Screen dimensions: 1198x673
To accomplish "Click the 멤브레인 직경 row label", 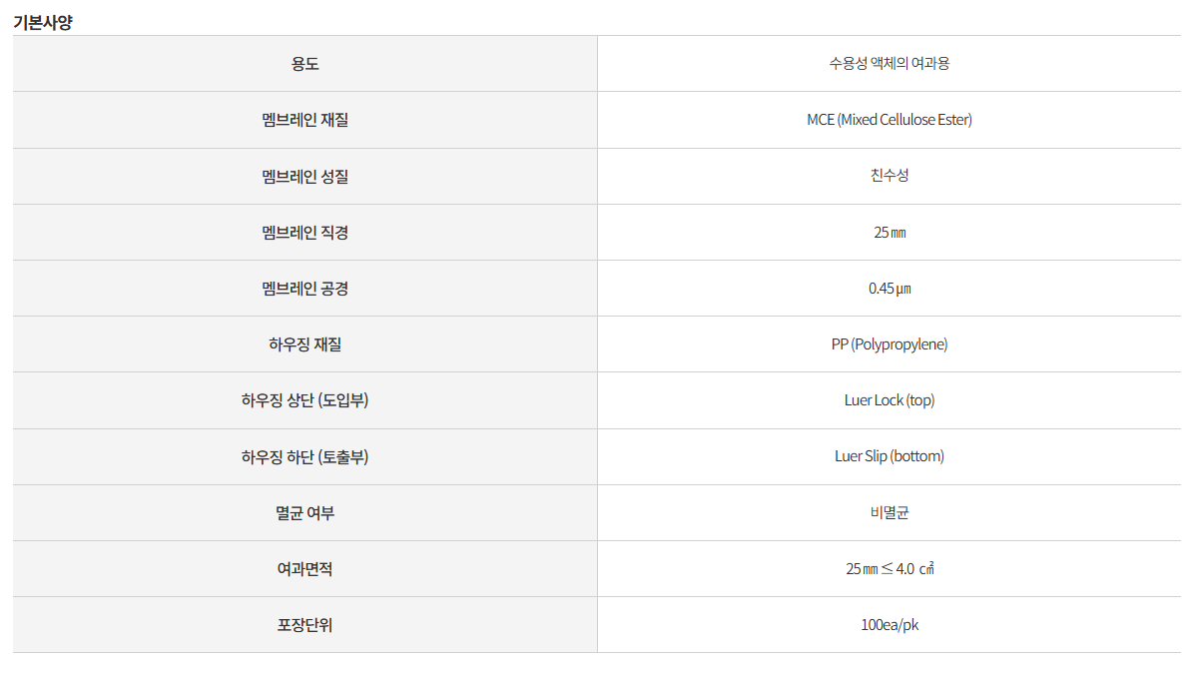I will (x=305, y=233).
